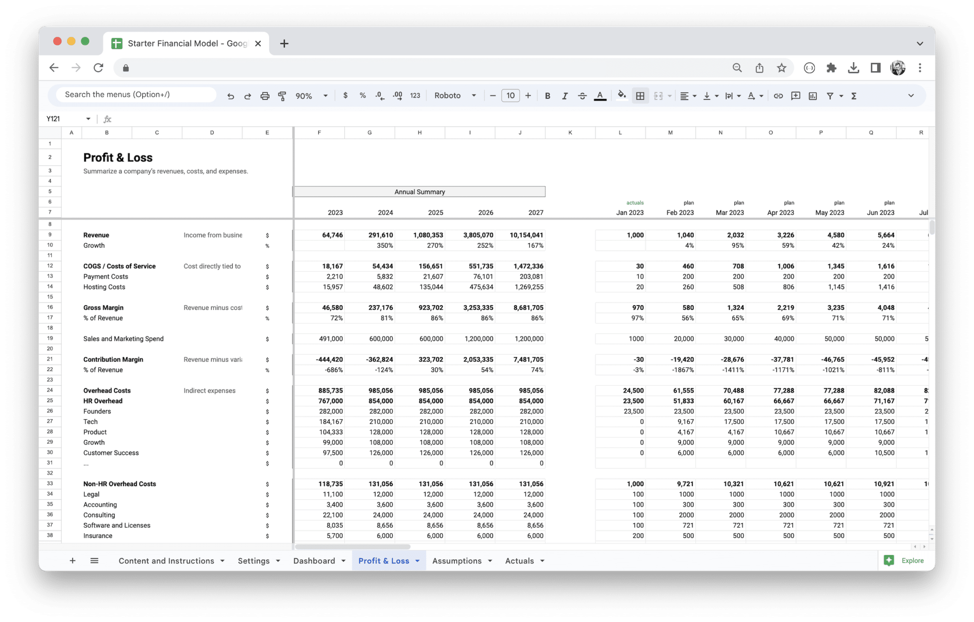Click the Explore button
The width and height of the screenshot is (974, 622).
[904, 560]
